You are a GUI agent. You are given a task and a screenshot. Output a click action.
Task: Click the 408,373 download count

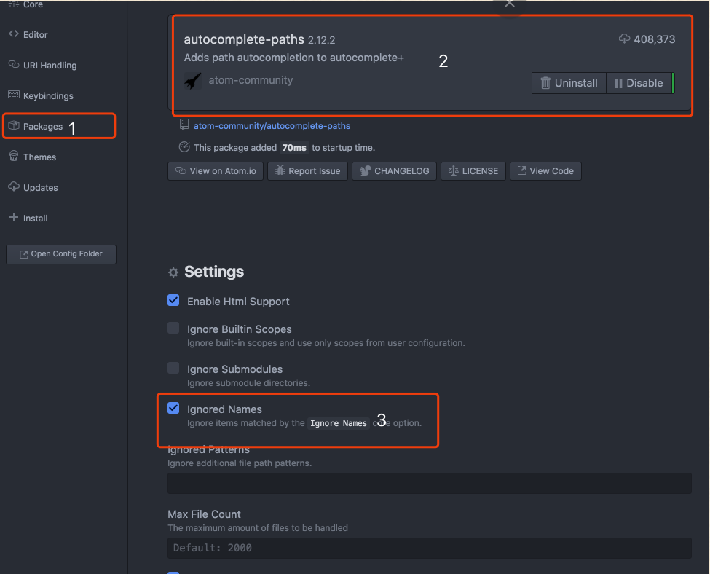655,39
